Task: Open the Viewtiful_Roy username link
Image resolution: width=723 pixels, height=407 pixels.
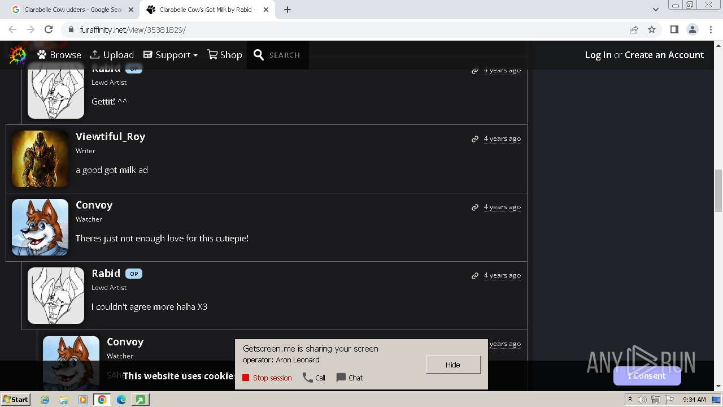Action: coord(111,136)
